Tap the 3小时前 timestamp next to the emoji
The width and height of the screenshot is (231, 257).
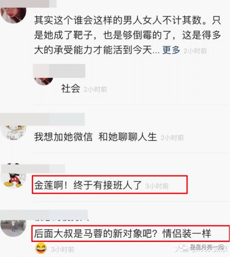click(x=62, y=249)
